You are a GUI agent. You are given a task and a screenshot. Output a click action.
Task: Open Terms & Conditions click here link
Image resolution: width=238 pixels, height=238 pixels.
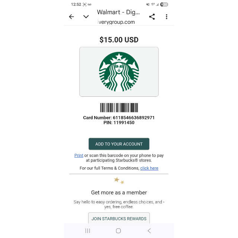click(149, 168)
